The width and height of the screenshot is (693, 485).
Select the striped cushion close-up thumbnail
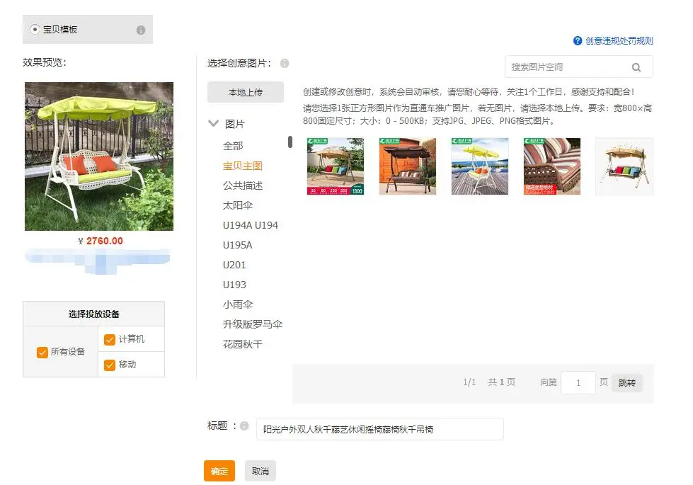(x=552, y=166)
